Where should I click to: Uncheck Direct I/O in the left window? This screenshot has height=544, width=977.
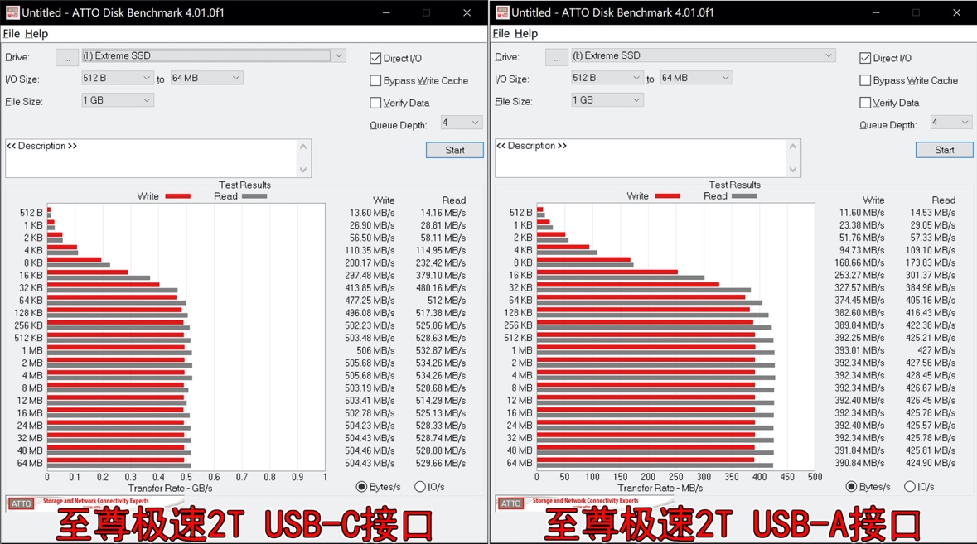tap(375, 59)
